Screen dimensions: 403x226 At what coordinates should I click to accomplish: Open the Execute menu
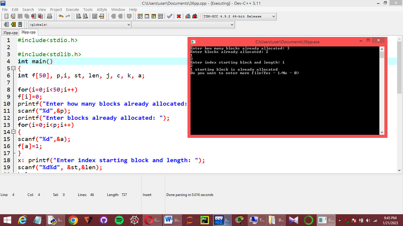[72, 9]
